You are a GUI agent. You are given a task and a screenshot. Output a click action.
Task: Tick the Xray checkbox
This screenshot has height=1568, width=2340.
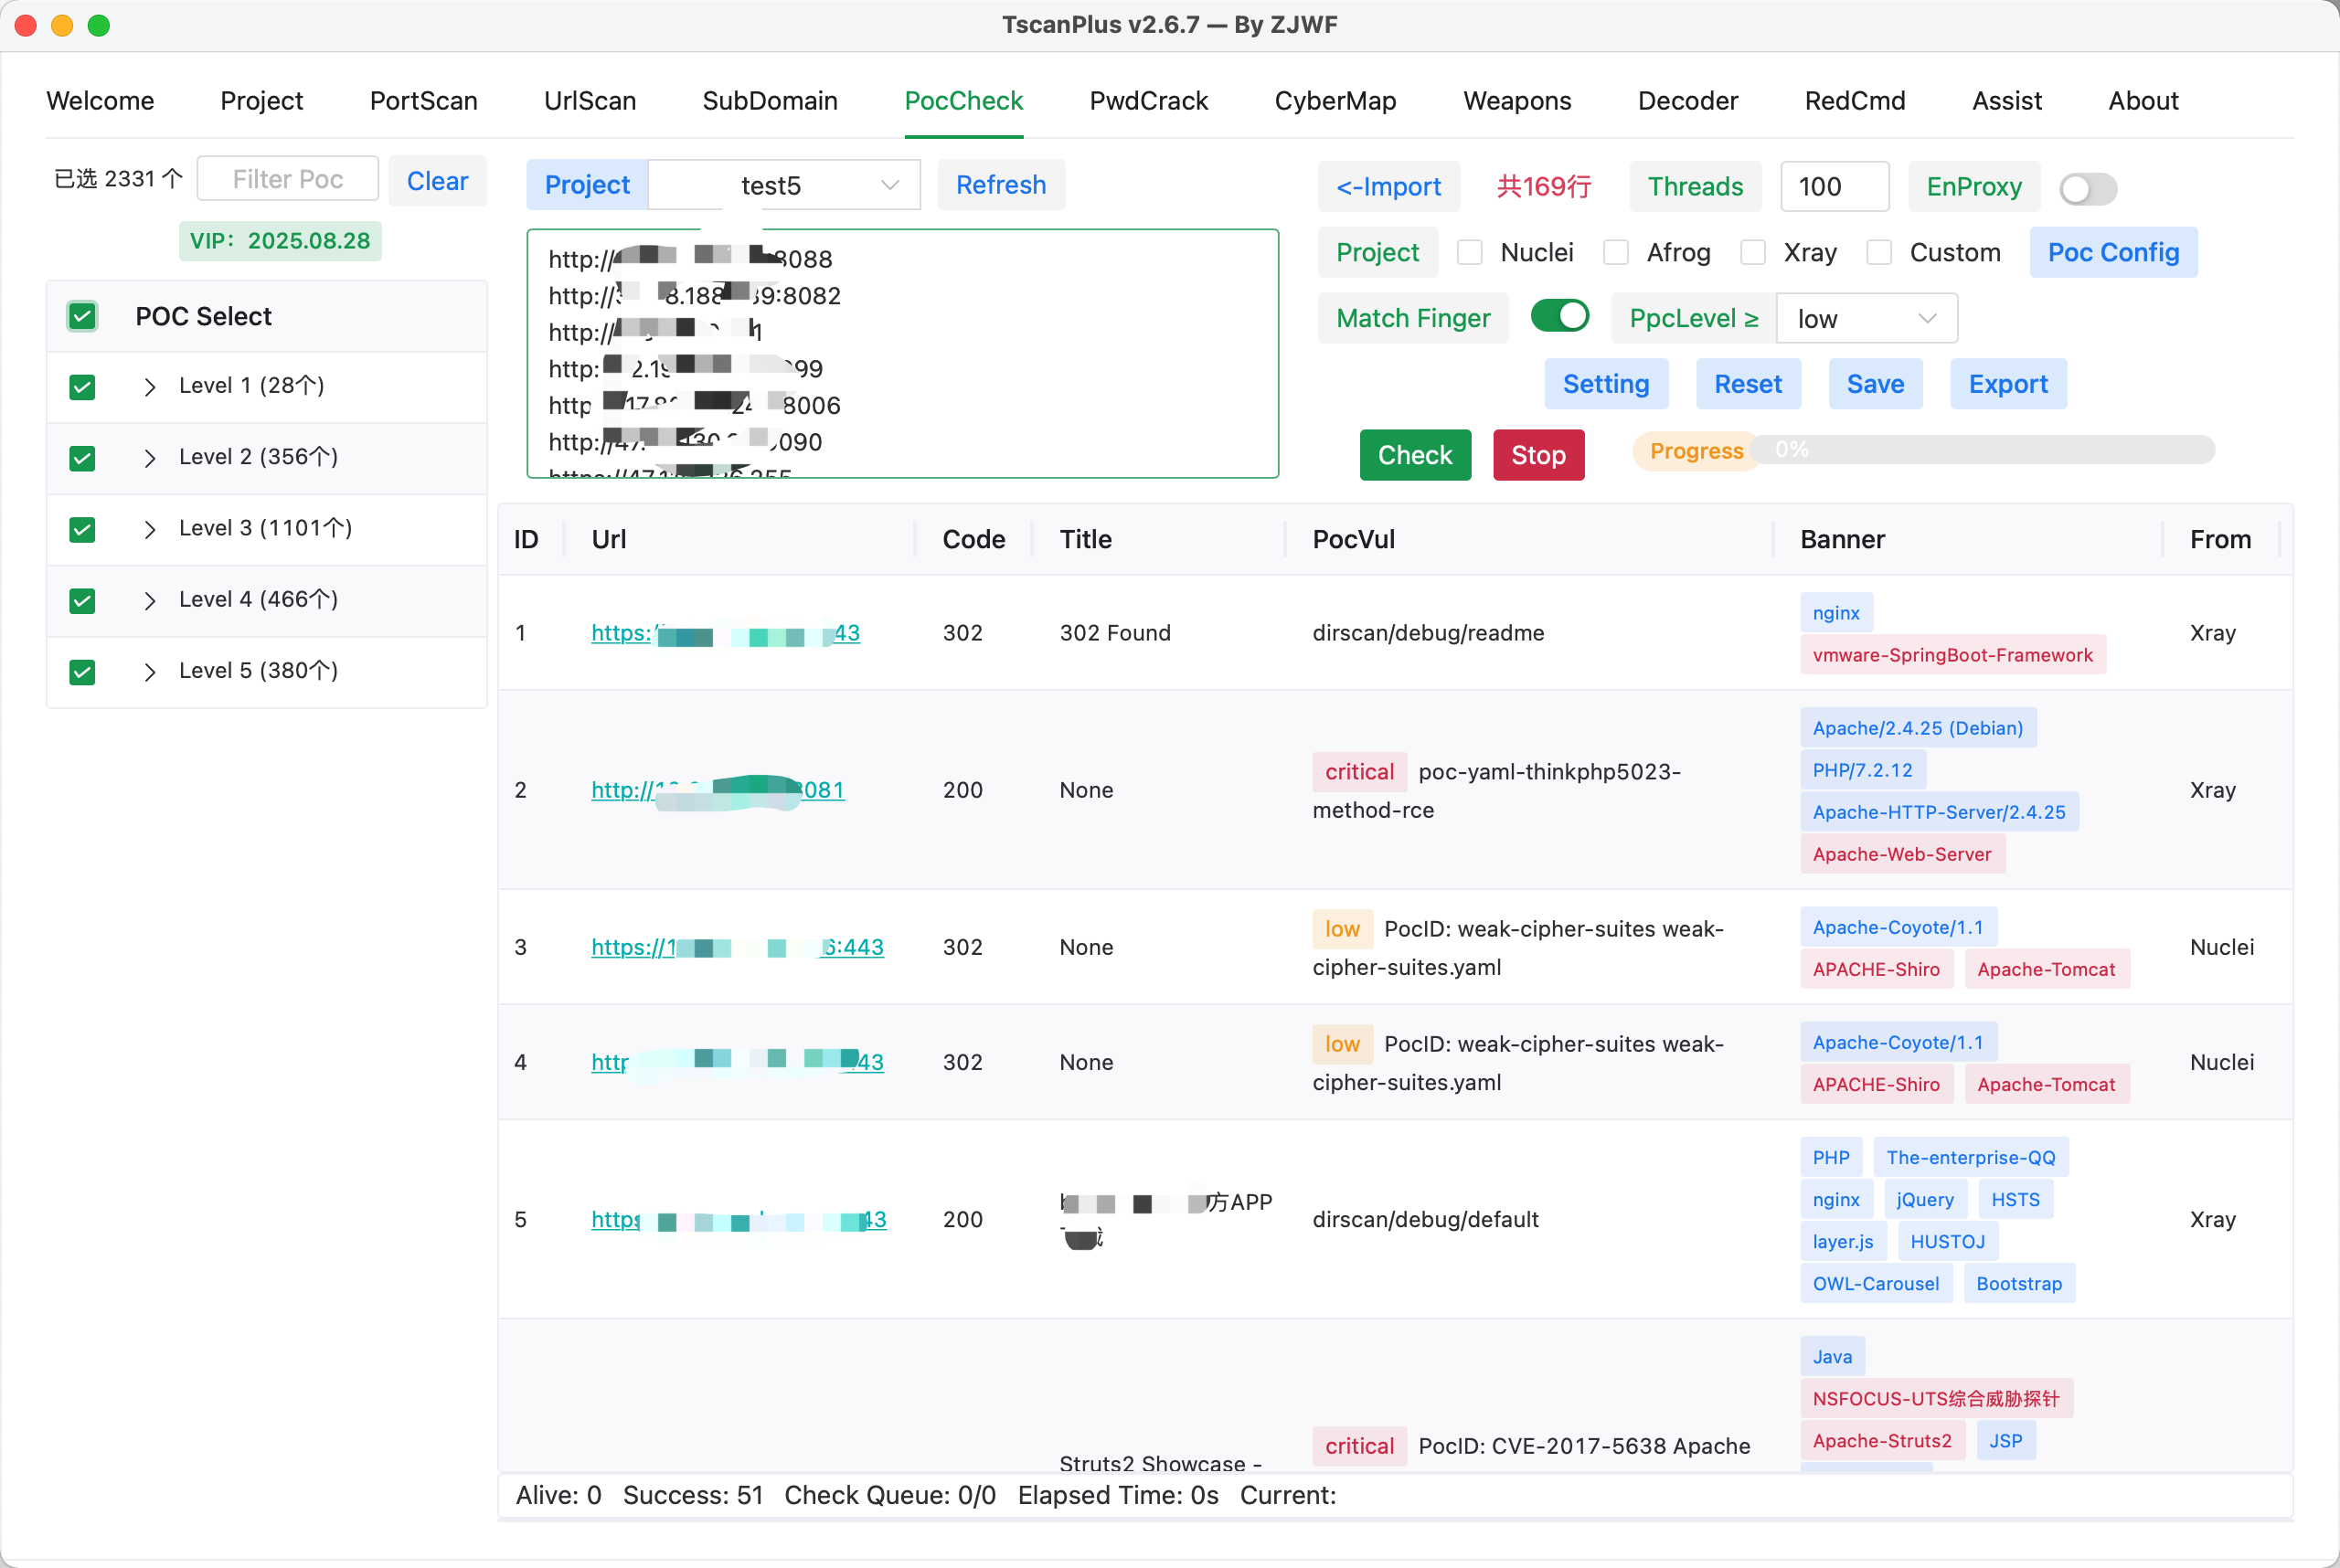1753,253
